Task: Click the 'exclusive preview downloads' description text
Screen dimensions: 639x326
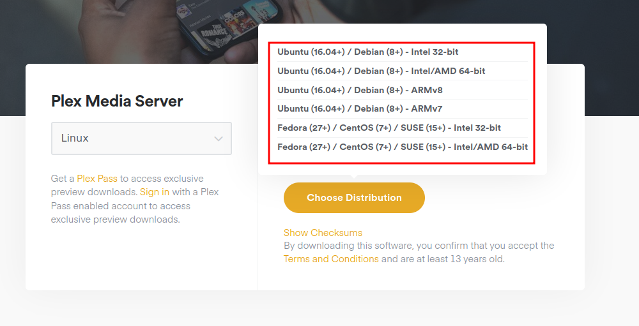Action: 115,219
